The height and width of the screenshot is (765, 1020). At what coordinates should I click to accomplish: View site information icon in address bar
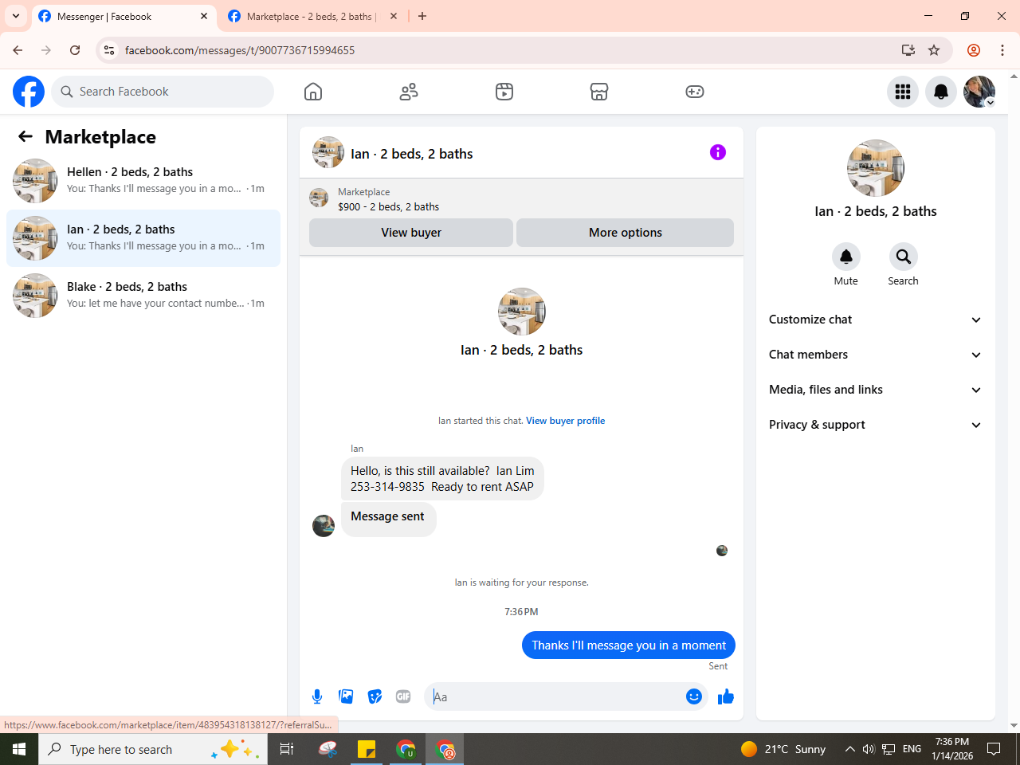109,50
